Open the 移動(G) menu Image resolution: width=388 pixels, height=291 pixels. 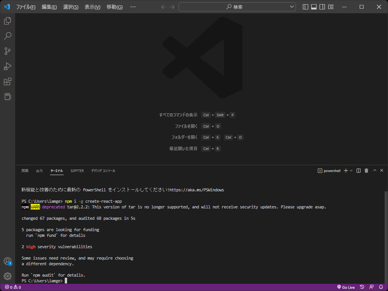(114, 7)
